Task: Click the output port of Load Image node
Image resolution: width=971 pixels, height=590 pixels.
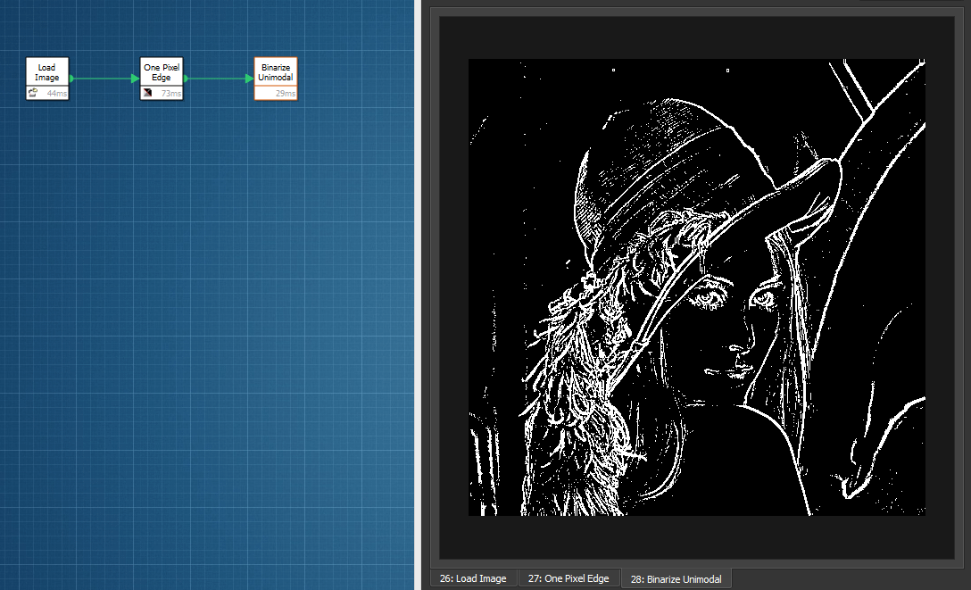Action: (x=71, y=79)
